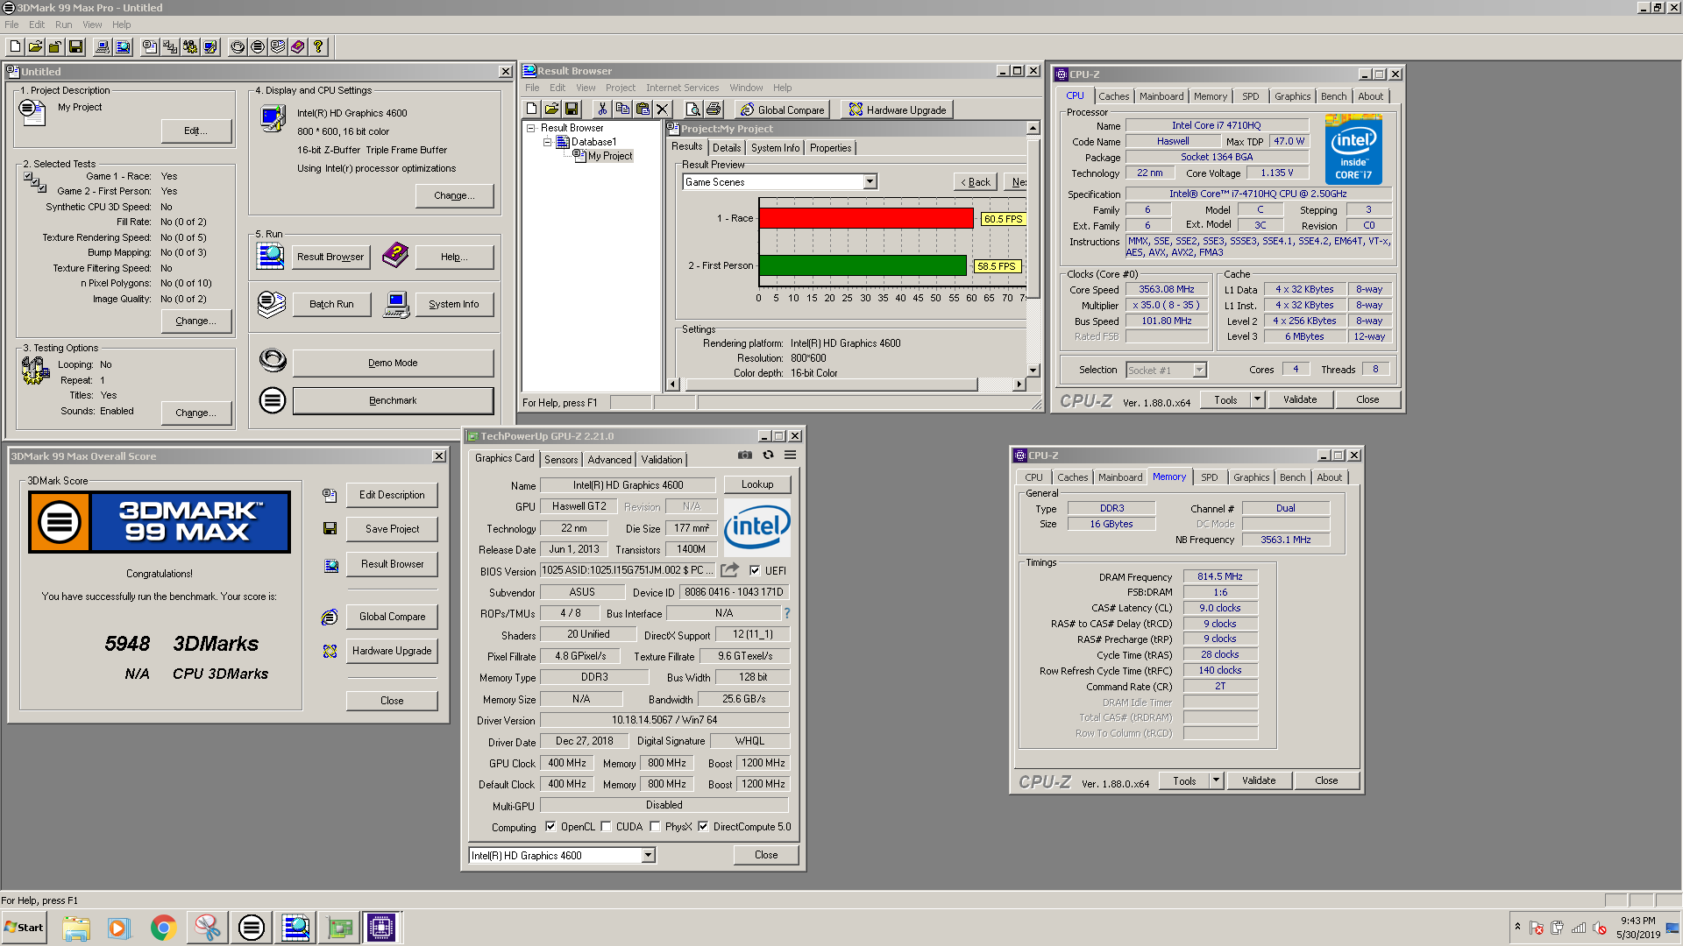Click Copy icon in Result Browser toolbar
The height and width of the screenshot is (946, 1683).
pyautogui.click(x=622, y=109)
